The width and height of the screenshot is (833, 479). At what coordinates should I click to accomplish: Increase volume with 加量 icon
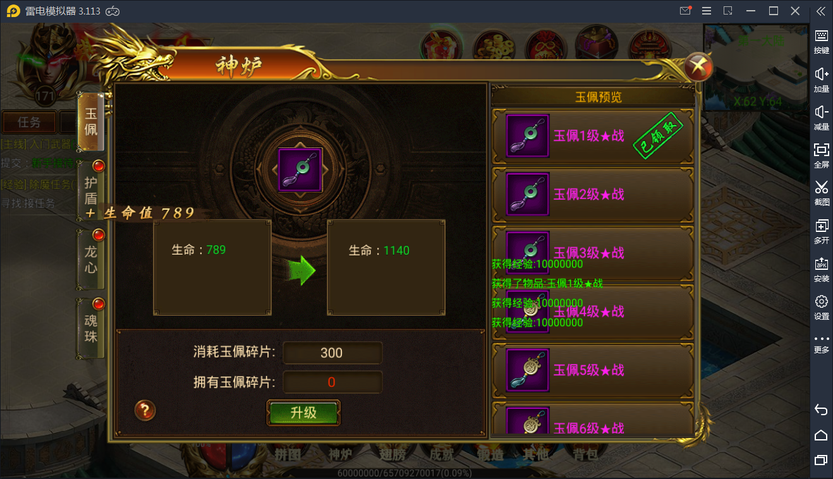click(x=821, y=80)
